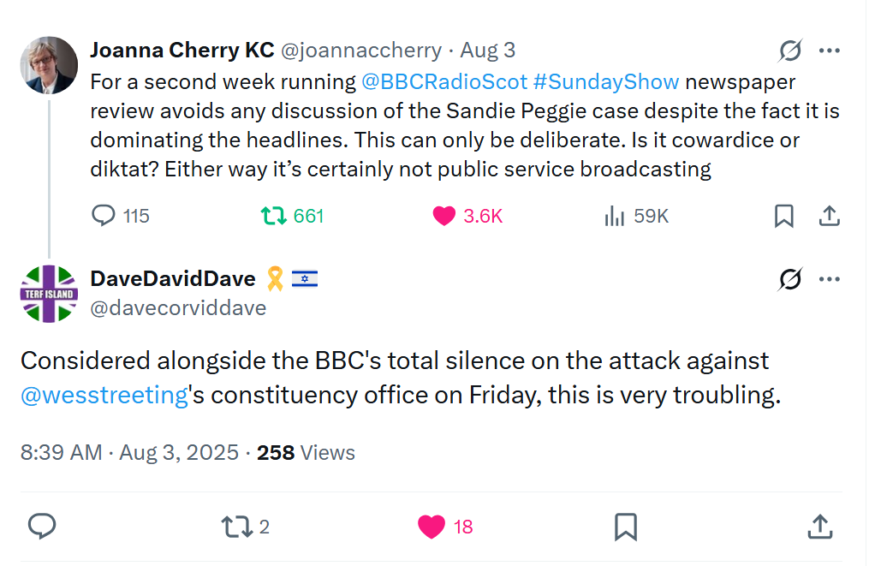Open Grok icon on DaveDavidDave's post
Screen dimensions: 869x566
pyautogui.click(x=790, y=279)
